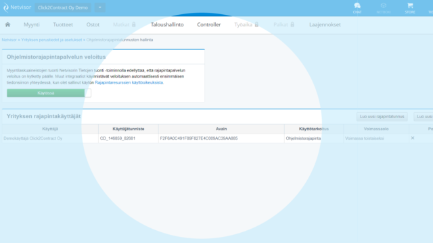
Task: Open the Myynti menu
Action: click(x=32, y=24)
